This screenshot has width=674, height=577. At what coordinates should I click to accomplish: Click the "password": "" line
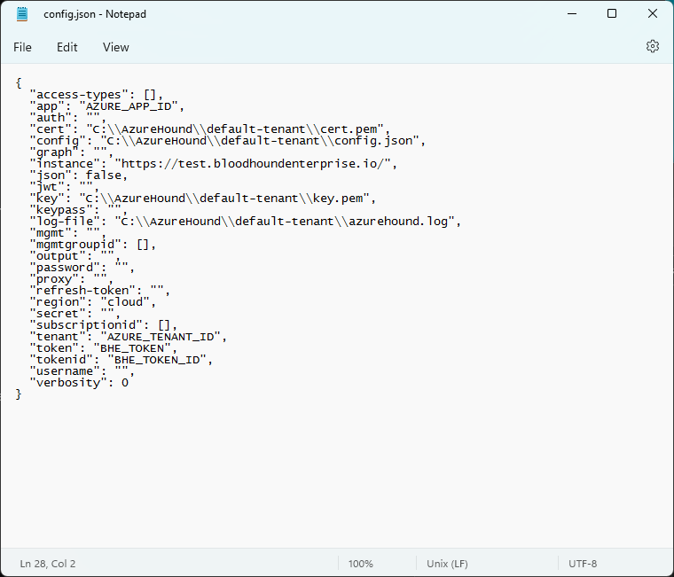pyautogui.click(x=82, y=268)
